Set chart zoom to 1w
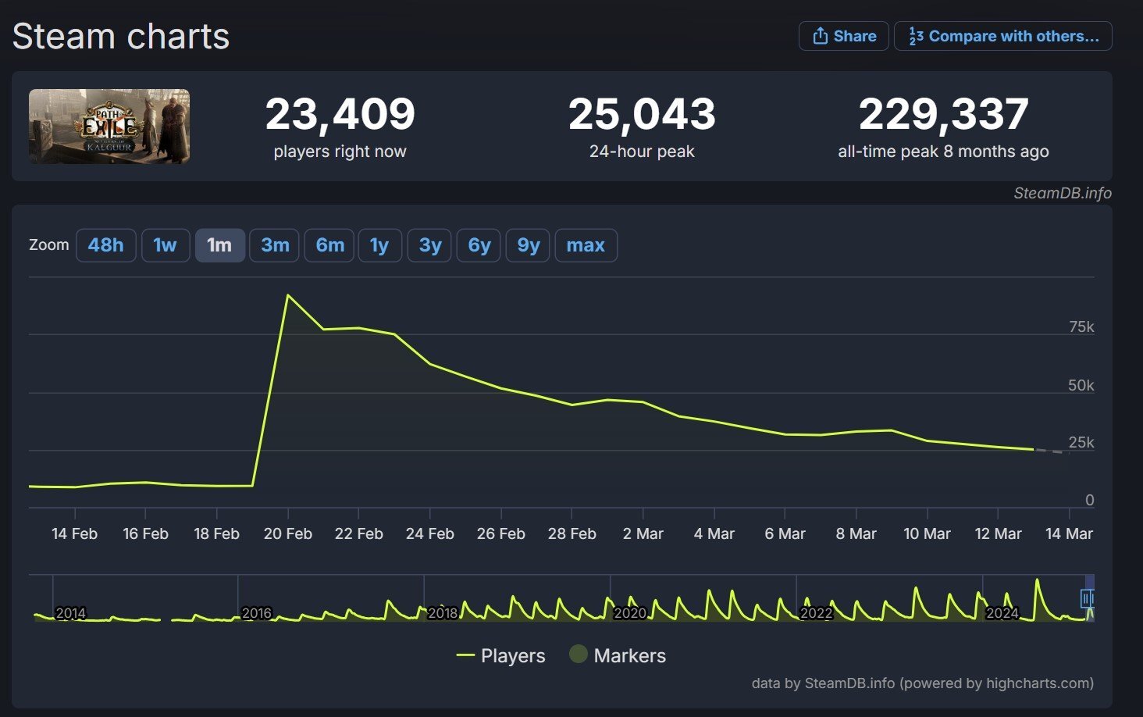Image resolution: width=1143 pixels, height=717 pixels. [166, 245]
